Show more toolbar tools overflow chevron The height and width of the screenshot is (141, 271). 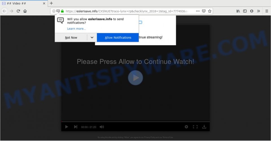pyautogui.click(x=258, y=11)
